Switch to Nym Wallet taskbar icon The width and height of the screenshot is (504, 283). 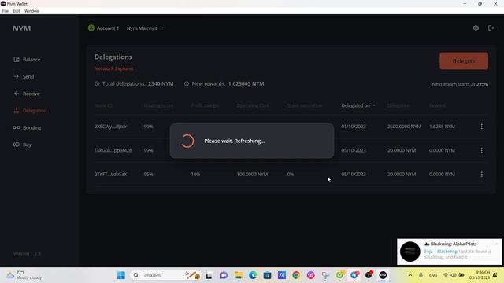pos(383,275)
